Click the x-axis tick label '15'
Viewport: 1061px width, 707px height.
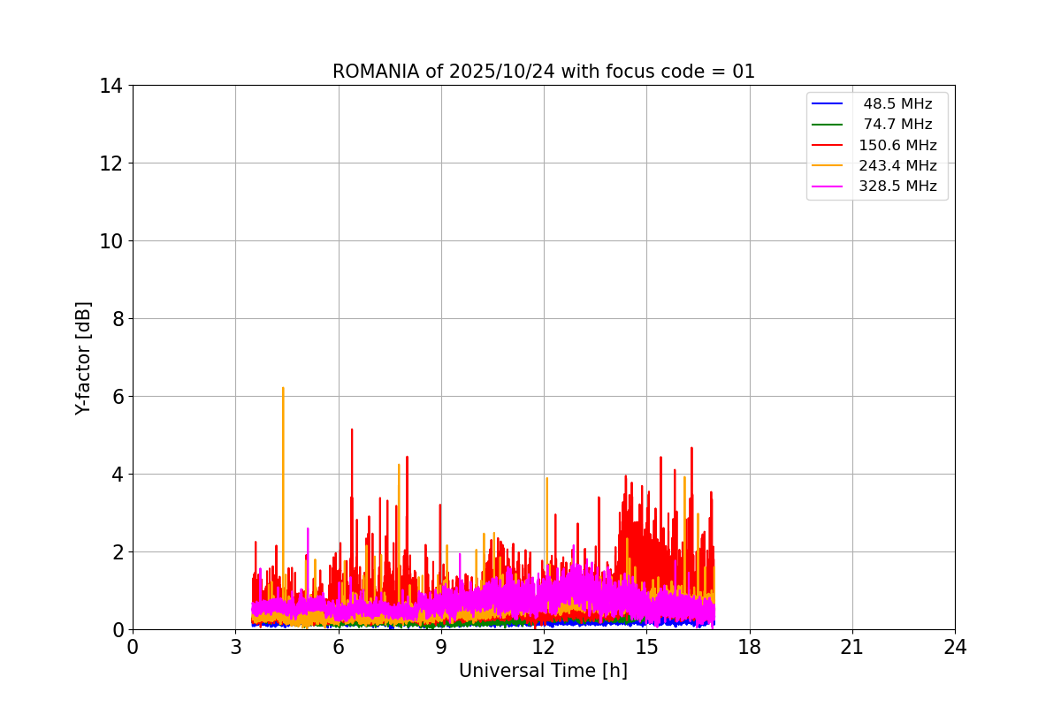[x=646, y=647]
